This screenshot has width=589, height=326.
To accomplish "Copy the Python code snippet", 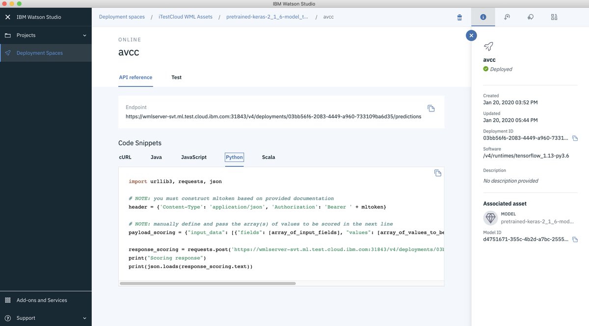I will 438,173.
